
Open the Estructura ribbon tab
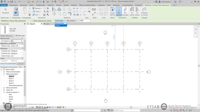pyautogui.click(x=23, y=5)
